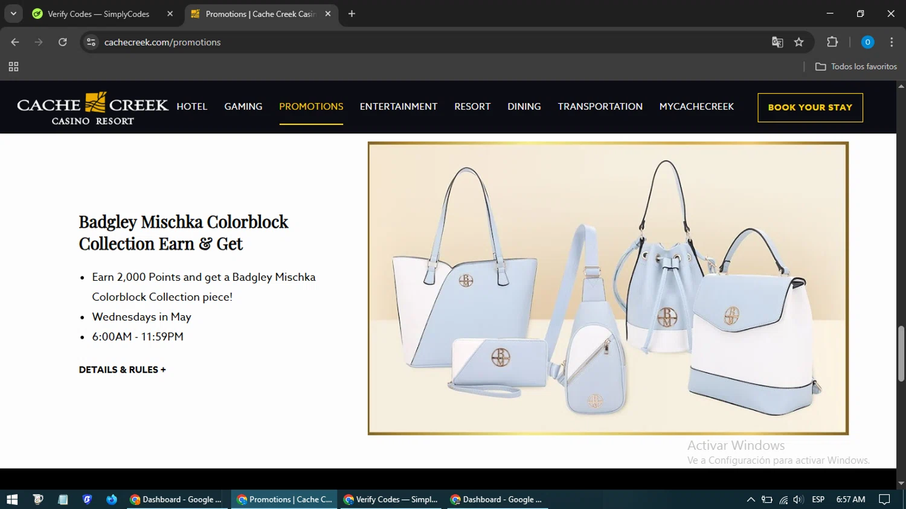The width and height of the screenshot is (906, 509).
Task: Open the Extensions puzzle icon
Action: pos(832,42)
